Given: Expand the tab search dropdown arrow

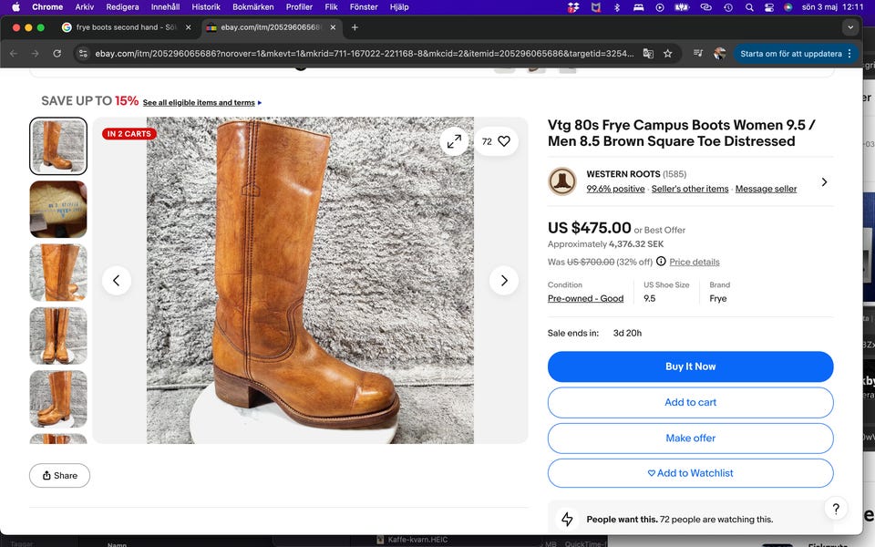Looking at the screenshot, I should pyautogui.click(x=849, y=27).
